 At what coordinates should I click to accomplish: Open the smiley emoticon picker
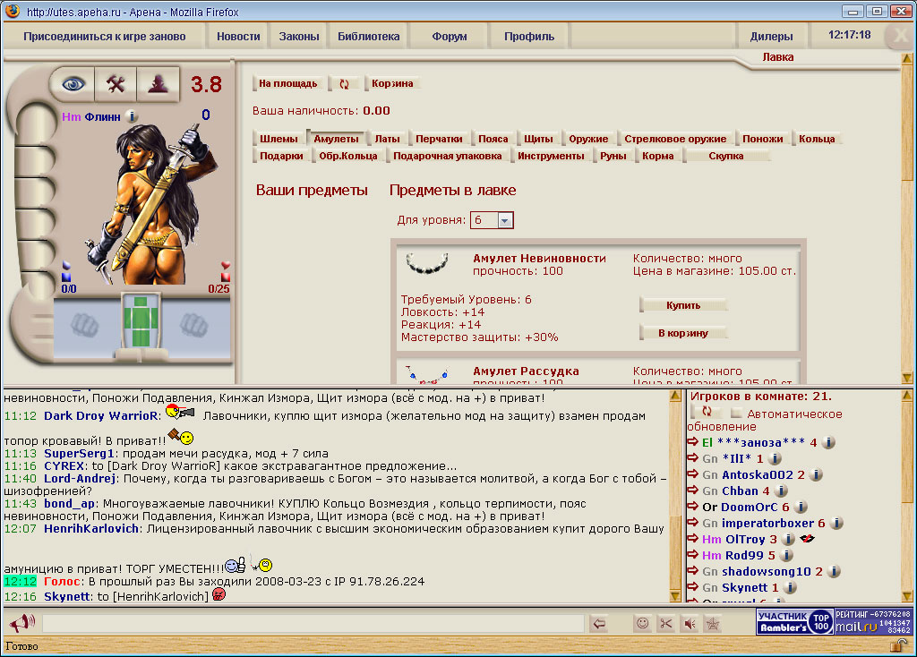[642, 624]
